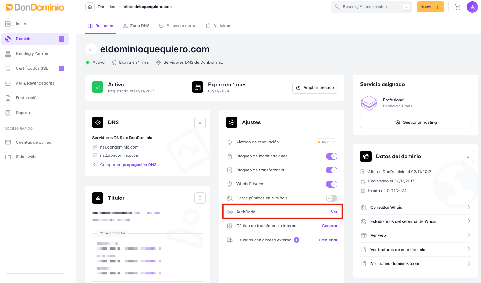Open Datos del dominio three-dot menu
The width and height of the screenshot is (481, 283).
pyautogui.click(x=468, y=156)
